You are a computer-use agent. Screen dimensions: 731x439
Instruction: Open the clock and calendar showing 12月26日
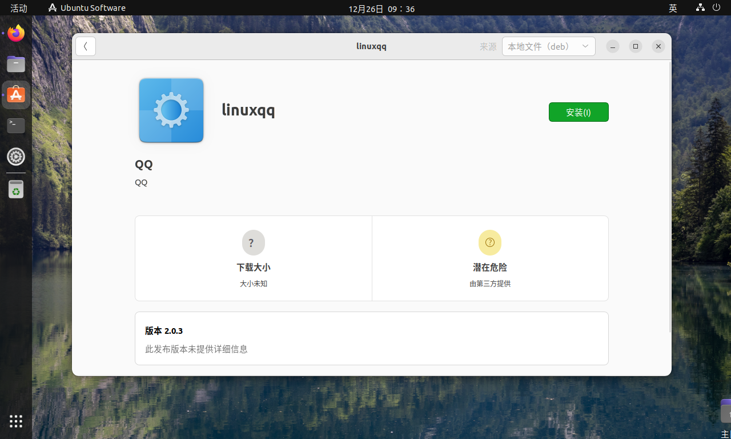[x=381, y=9]
